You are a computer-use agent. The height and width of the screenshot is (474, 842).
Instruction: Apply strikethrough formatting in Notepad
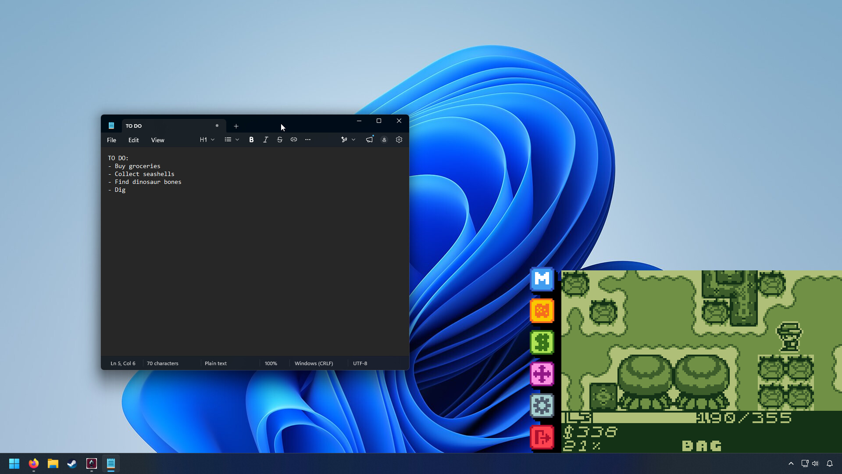click(x=279, y=140)
